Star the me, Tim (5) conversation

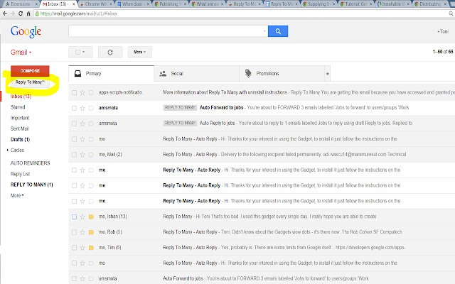82,248
